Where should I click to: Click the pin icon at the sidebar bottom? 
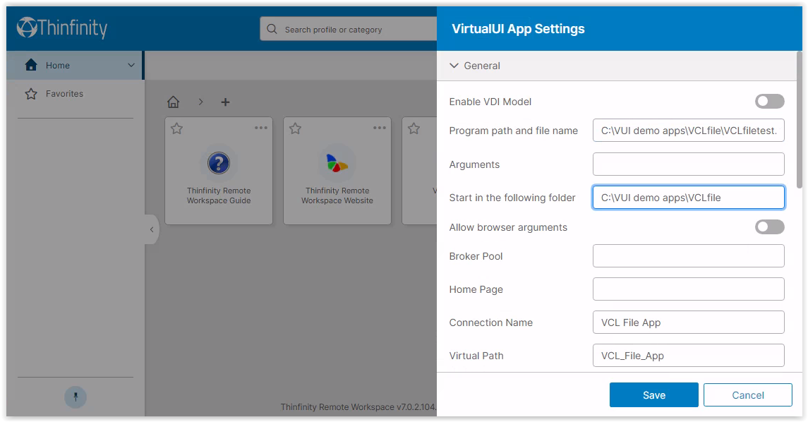(x=76, y=397)
